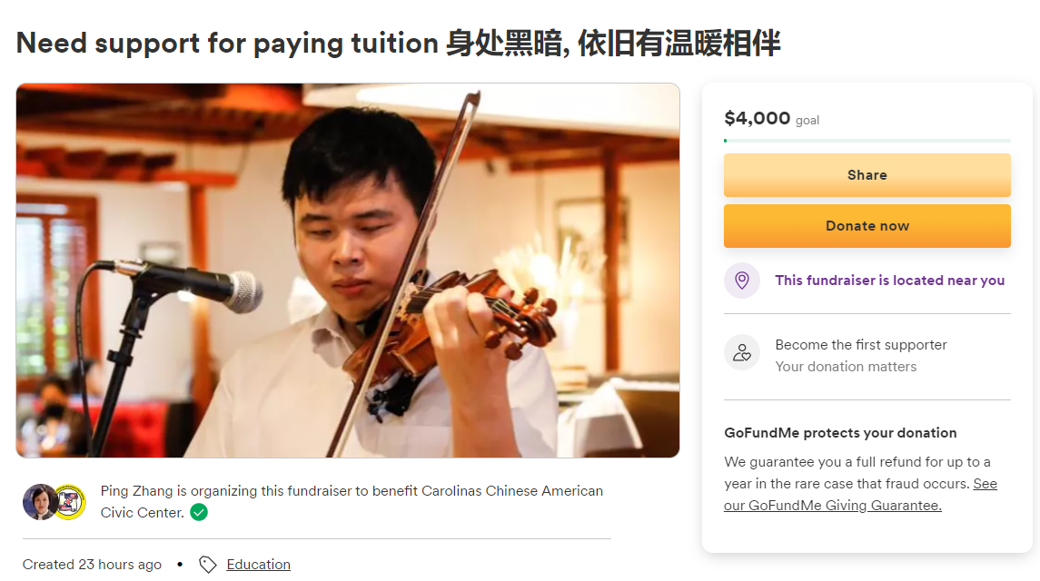Click the fundraiser goal progress bar

[x=867, y=141]
